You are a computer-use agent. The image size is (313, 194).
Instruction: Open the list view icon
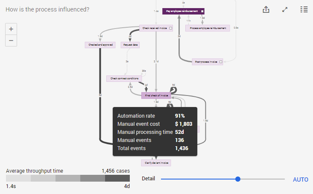pyautogui.click(x=304, y=10)
